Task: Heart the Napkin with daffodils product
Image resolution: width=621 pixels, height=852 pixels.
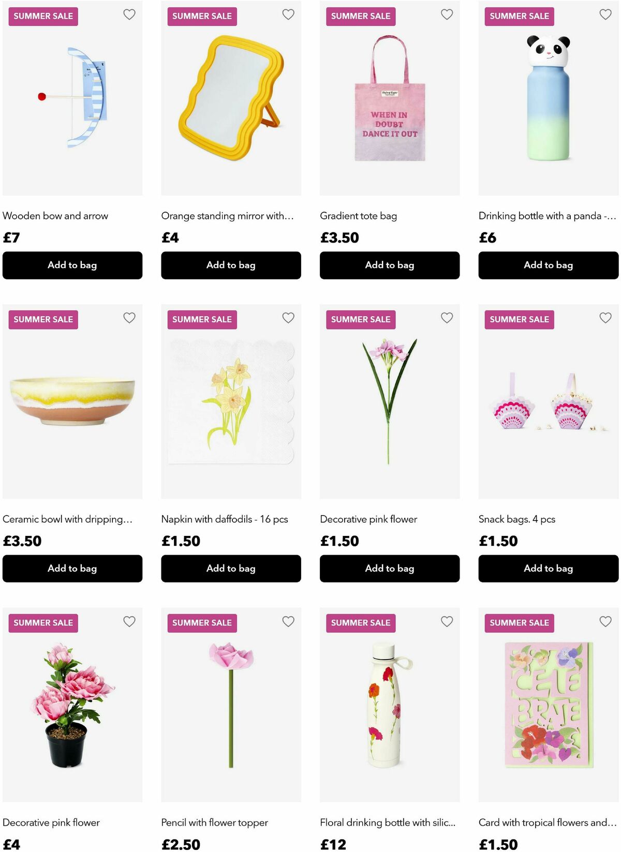Action: point(288,318)
